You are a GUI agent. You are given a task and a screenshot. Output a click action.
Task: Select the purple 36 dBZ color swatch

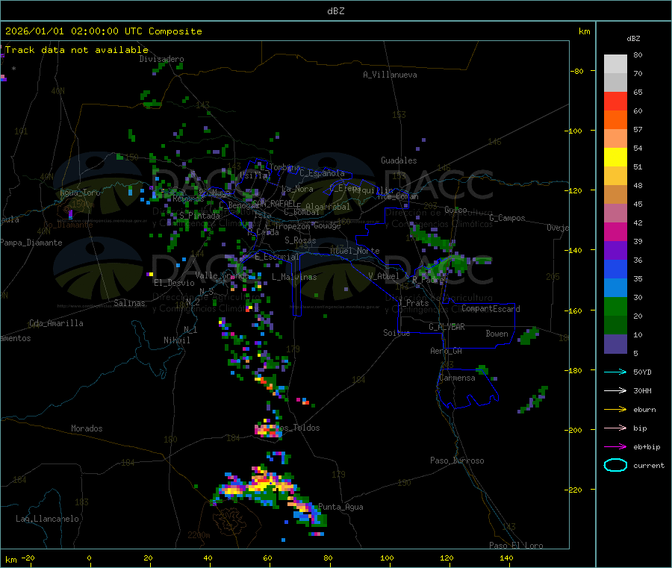(615, 251)
